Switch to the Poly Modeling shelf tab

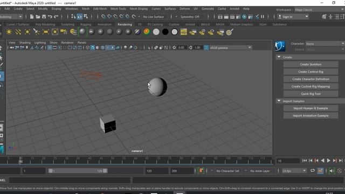pyautogui.click(x=45, y=24)
